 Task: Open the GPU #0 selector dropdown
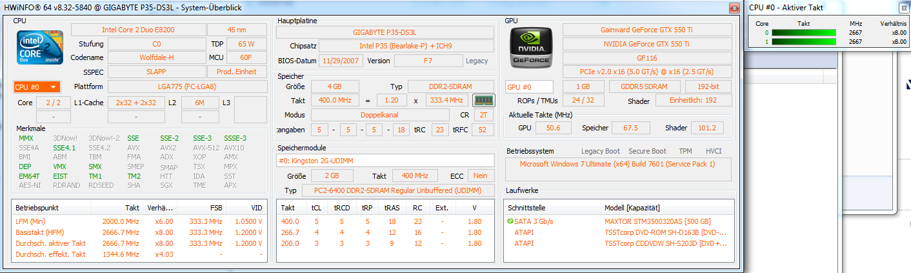[529, 87]
